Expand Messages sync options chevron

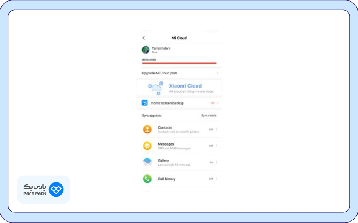click(x=217, y=146)
